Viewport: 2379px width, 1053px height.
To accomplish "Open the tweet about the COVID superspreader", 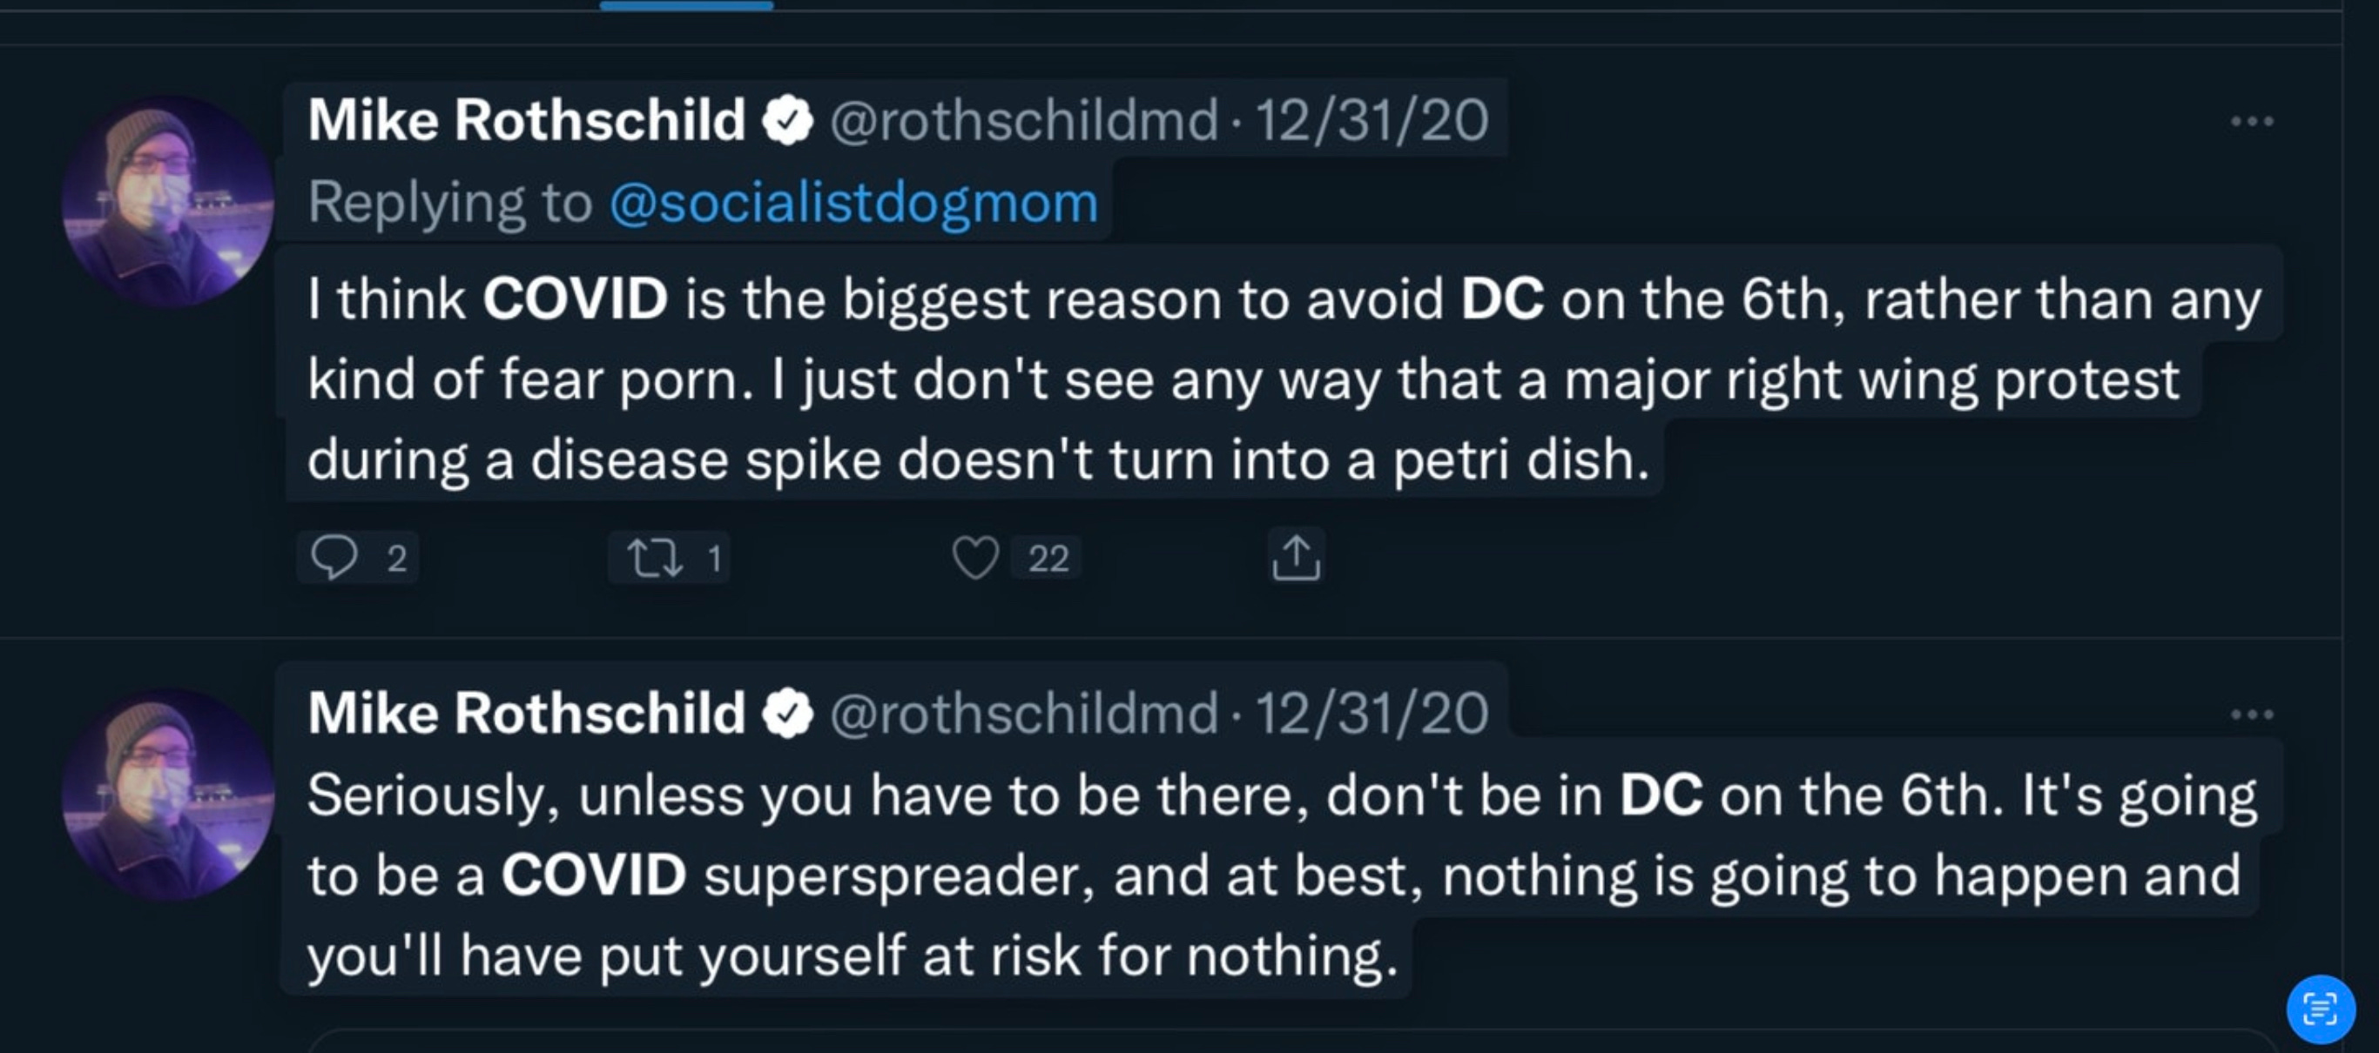I will click(1282, 874).
